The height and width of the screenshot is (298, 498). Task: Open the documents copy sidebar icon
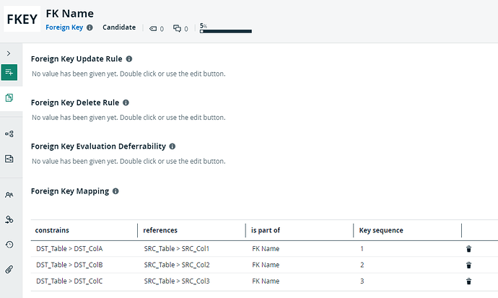point(9,97)
